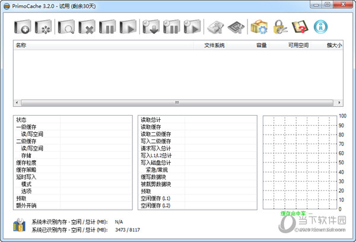Click the memory stats icon at bottom left
356x242 pixels.
[x=20, y=225]
